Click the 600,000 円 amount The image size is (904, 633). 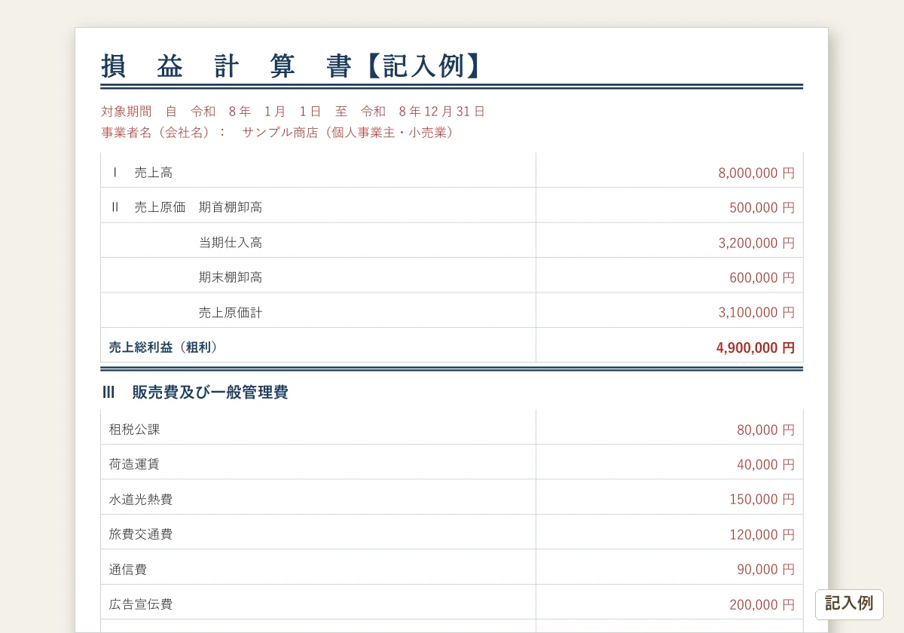pyautogui.click(x=762, y=277)
